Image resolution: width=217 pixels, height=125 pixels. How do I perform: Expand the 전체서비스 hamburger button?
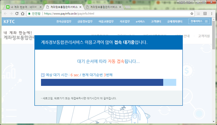(199, 21)
